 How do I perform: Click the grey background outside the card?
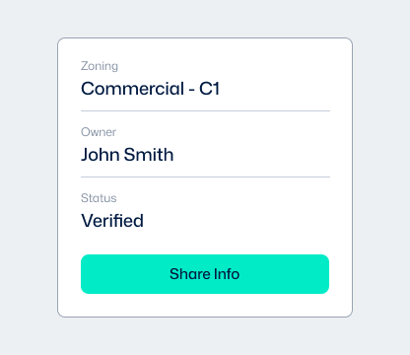tap(29, 177)
